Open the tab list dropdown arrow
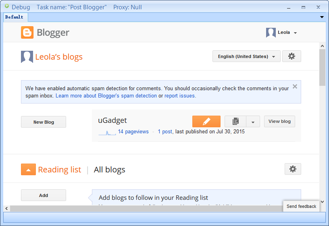Image resolution: width=329 pixels, height=226 pixels. click(322, 17)
